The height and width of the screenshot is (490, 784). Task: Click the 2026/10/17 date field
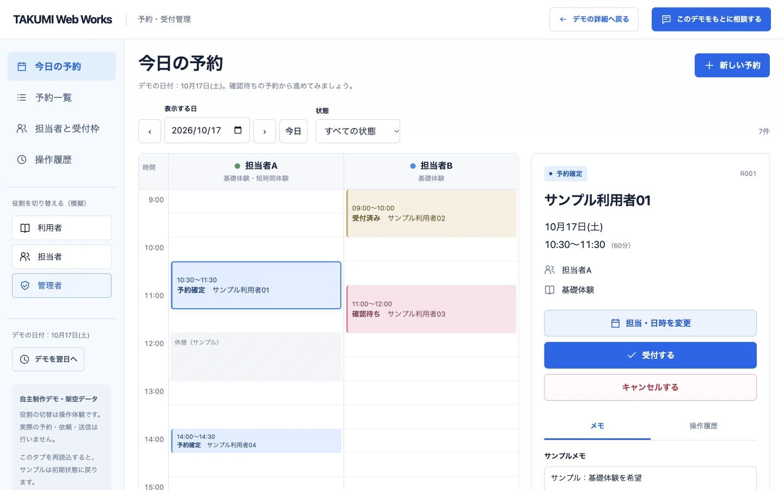coord(207,130)
